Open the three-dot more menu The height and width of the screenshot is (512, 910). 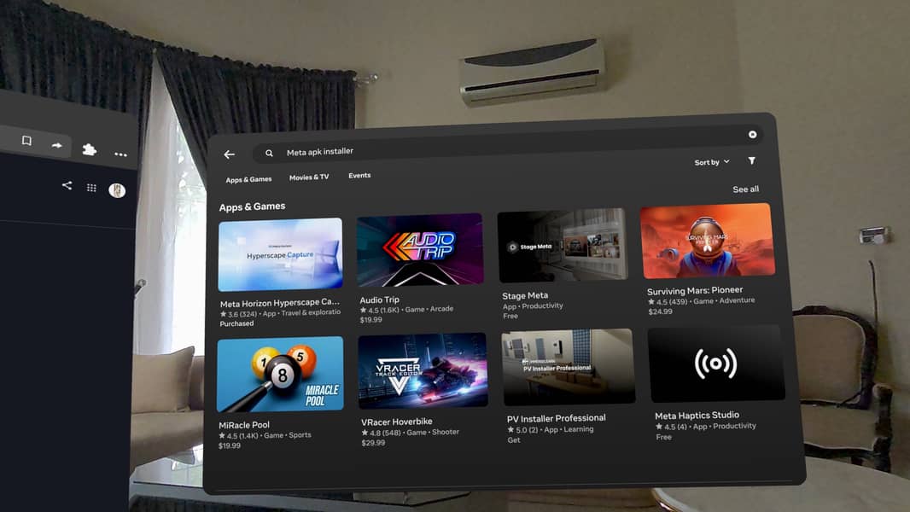pyautogui.click(x=120, y=154)
